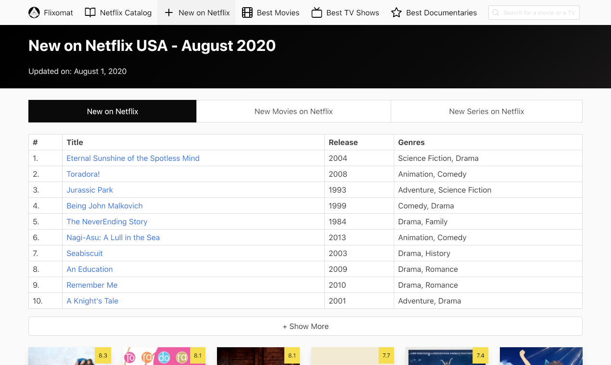
Task: Expand the list with + Show More
Action: [305, 326]
